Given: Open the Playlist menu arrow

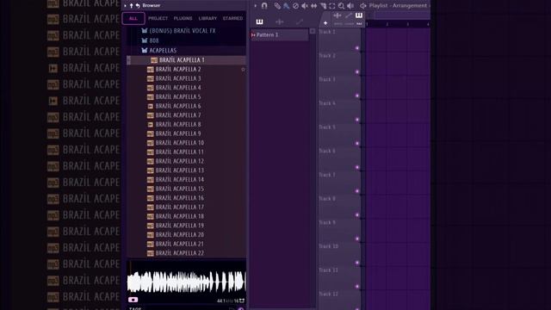Looking at the screenshot, I should tap(256, 6).
